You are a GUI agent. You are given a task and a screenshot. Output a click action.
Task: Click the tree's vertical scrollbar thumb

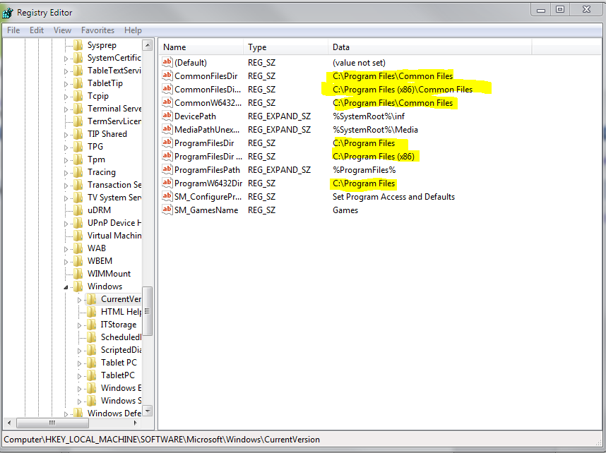[x=147, y=311]
